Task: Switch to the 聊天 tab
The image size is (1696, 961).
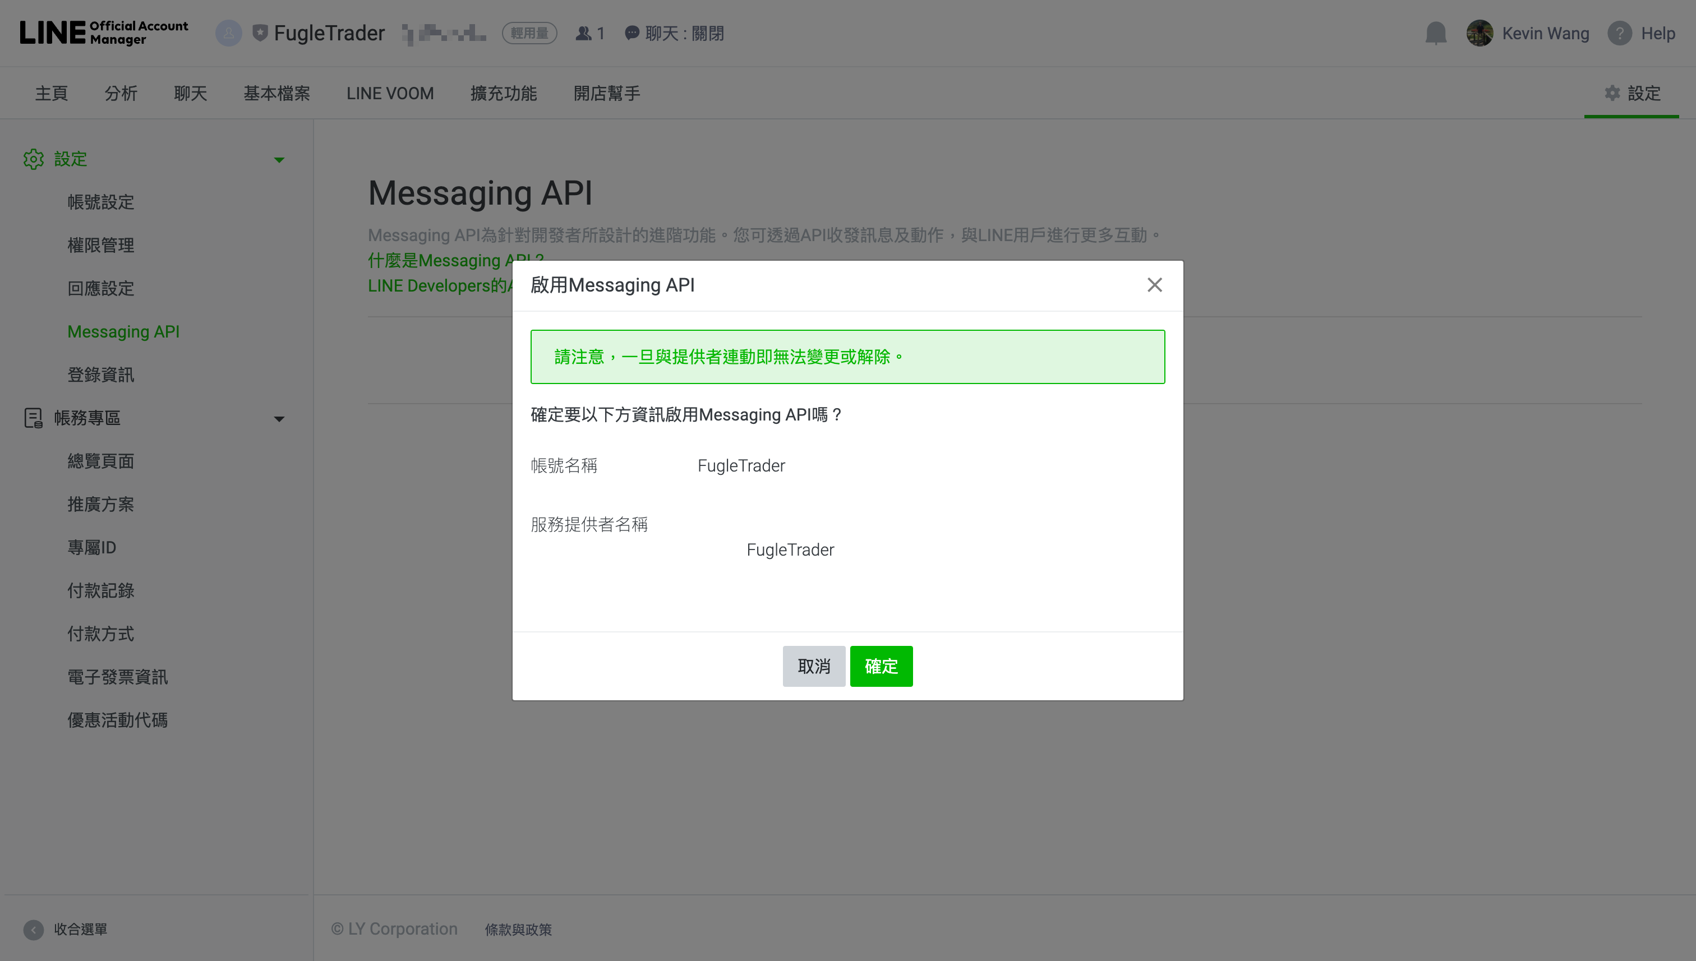Action: [191, 93]
